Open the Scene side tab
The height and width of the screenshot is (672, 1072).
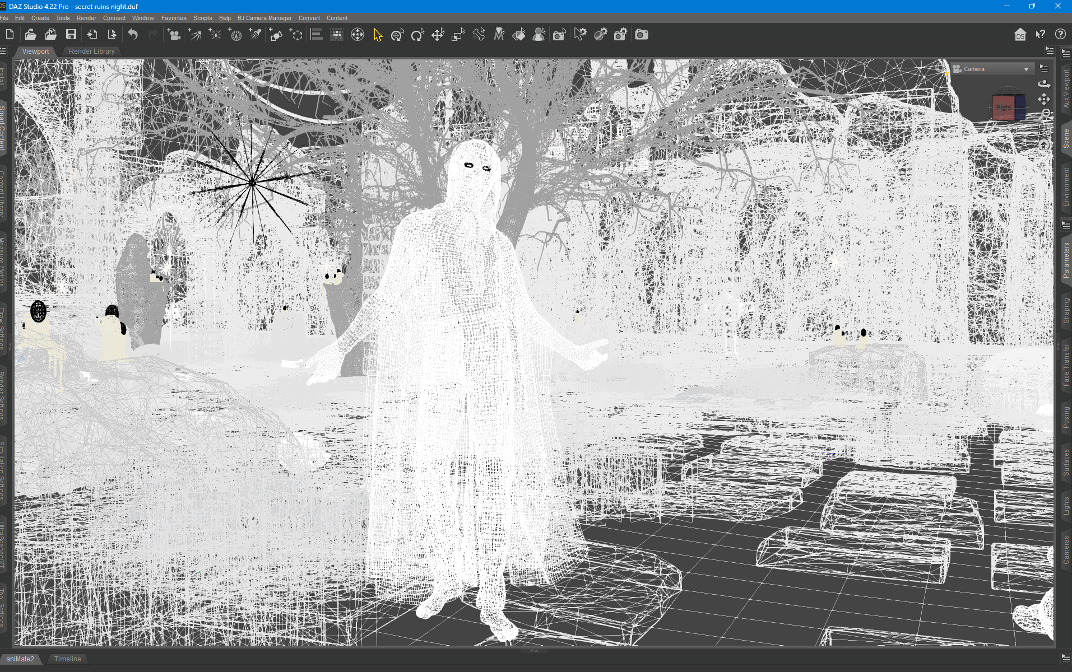point(1066,138)
